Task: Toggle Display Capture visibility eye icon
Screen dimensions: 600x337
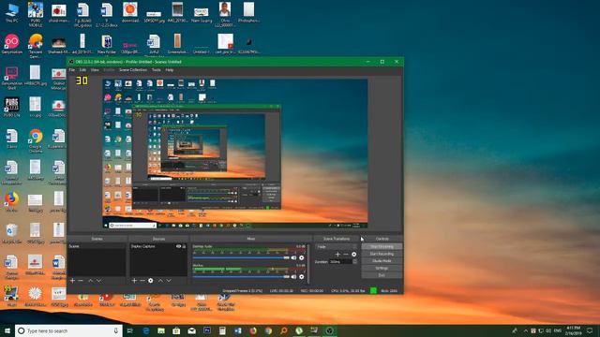Action: click(178, 246)
